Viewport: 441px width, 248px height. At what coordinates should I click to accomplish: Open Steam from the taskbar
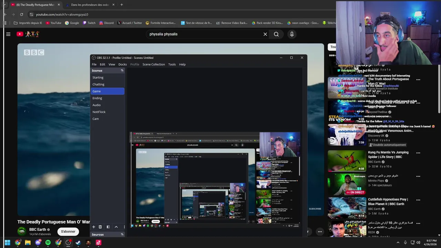point(78,242)
